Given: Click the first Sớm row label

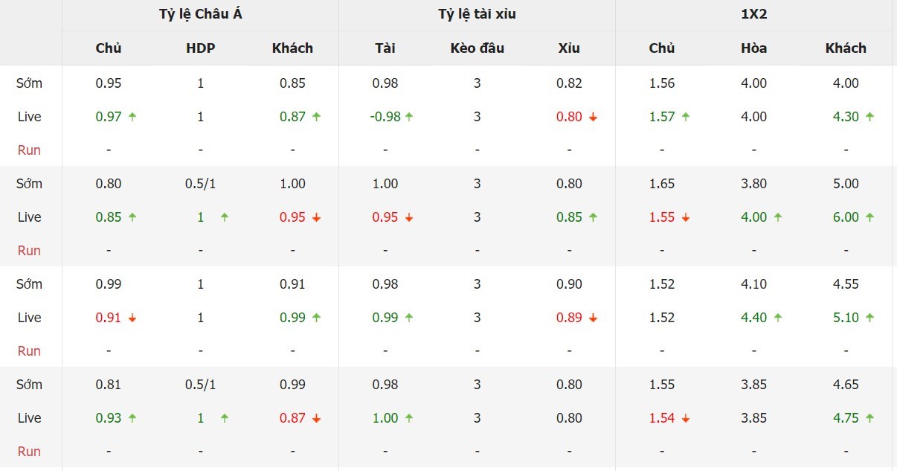Looking at the screenshot, I should (29, 83).
